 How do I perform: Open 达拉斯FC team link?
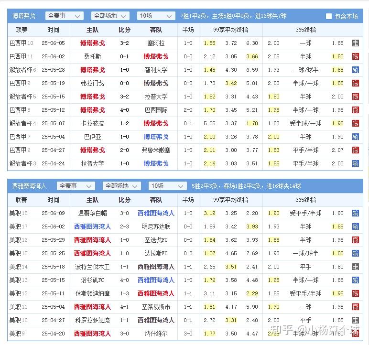point(156,253)
